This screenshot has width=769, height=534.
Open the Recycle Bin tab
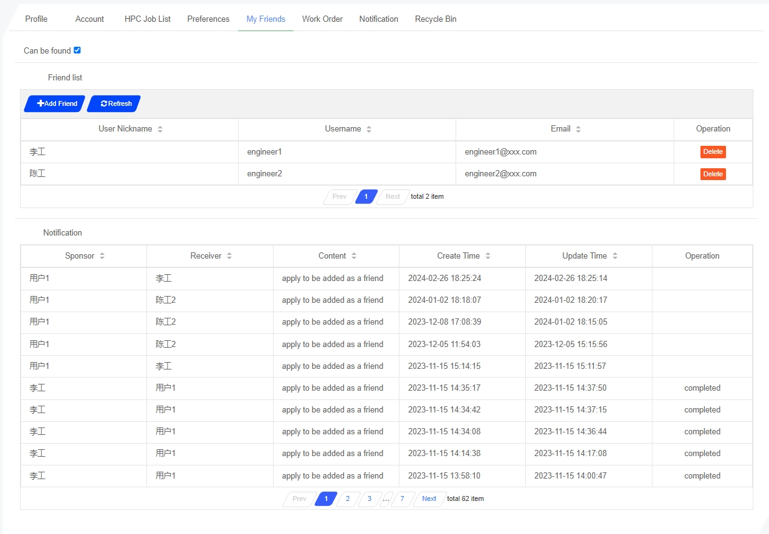point(436,19)
